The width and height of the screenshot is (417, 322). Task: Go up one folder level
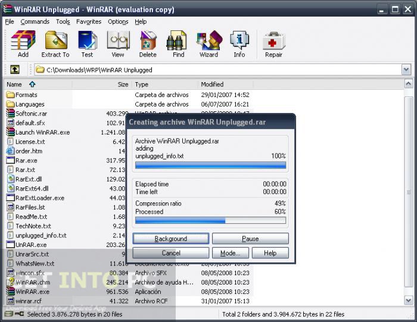[15, 70]
